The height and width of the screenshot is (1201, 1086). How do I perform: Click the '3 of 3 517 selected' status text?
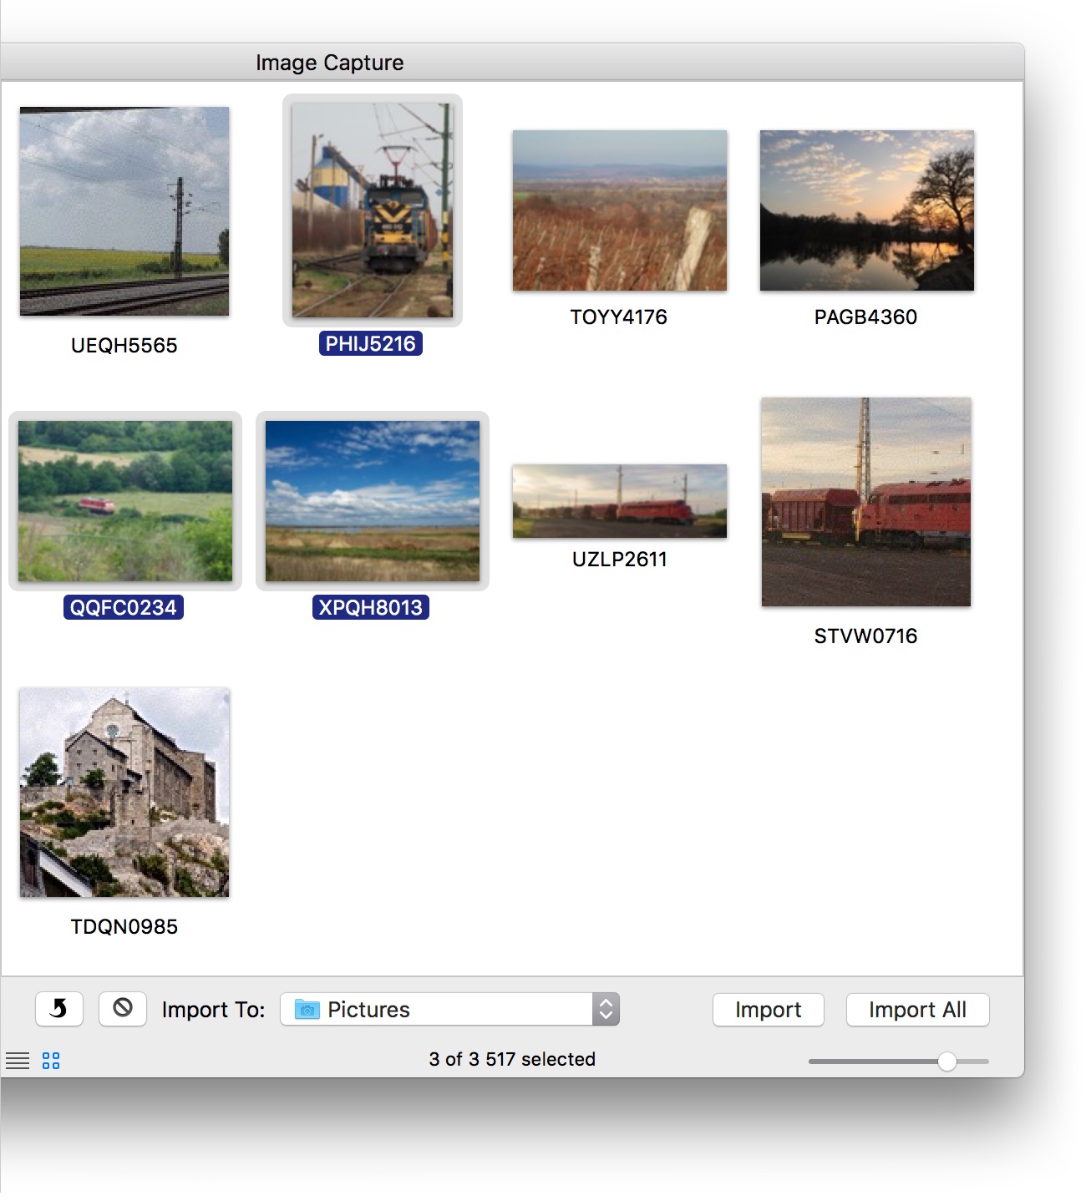click(512, 1059)
